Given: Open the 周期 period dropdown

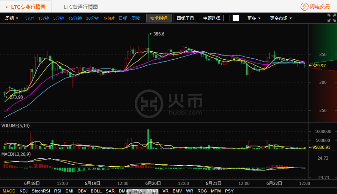Looking at the screenshot, I should (x=11, y=18).
